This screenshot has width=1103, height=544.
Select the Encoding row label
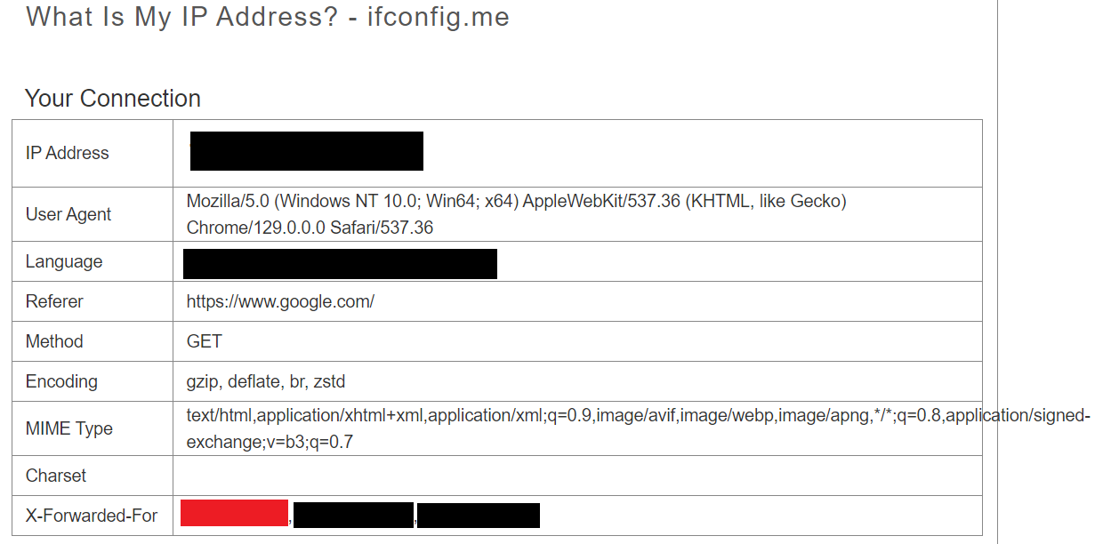coord(61,381)
